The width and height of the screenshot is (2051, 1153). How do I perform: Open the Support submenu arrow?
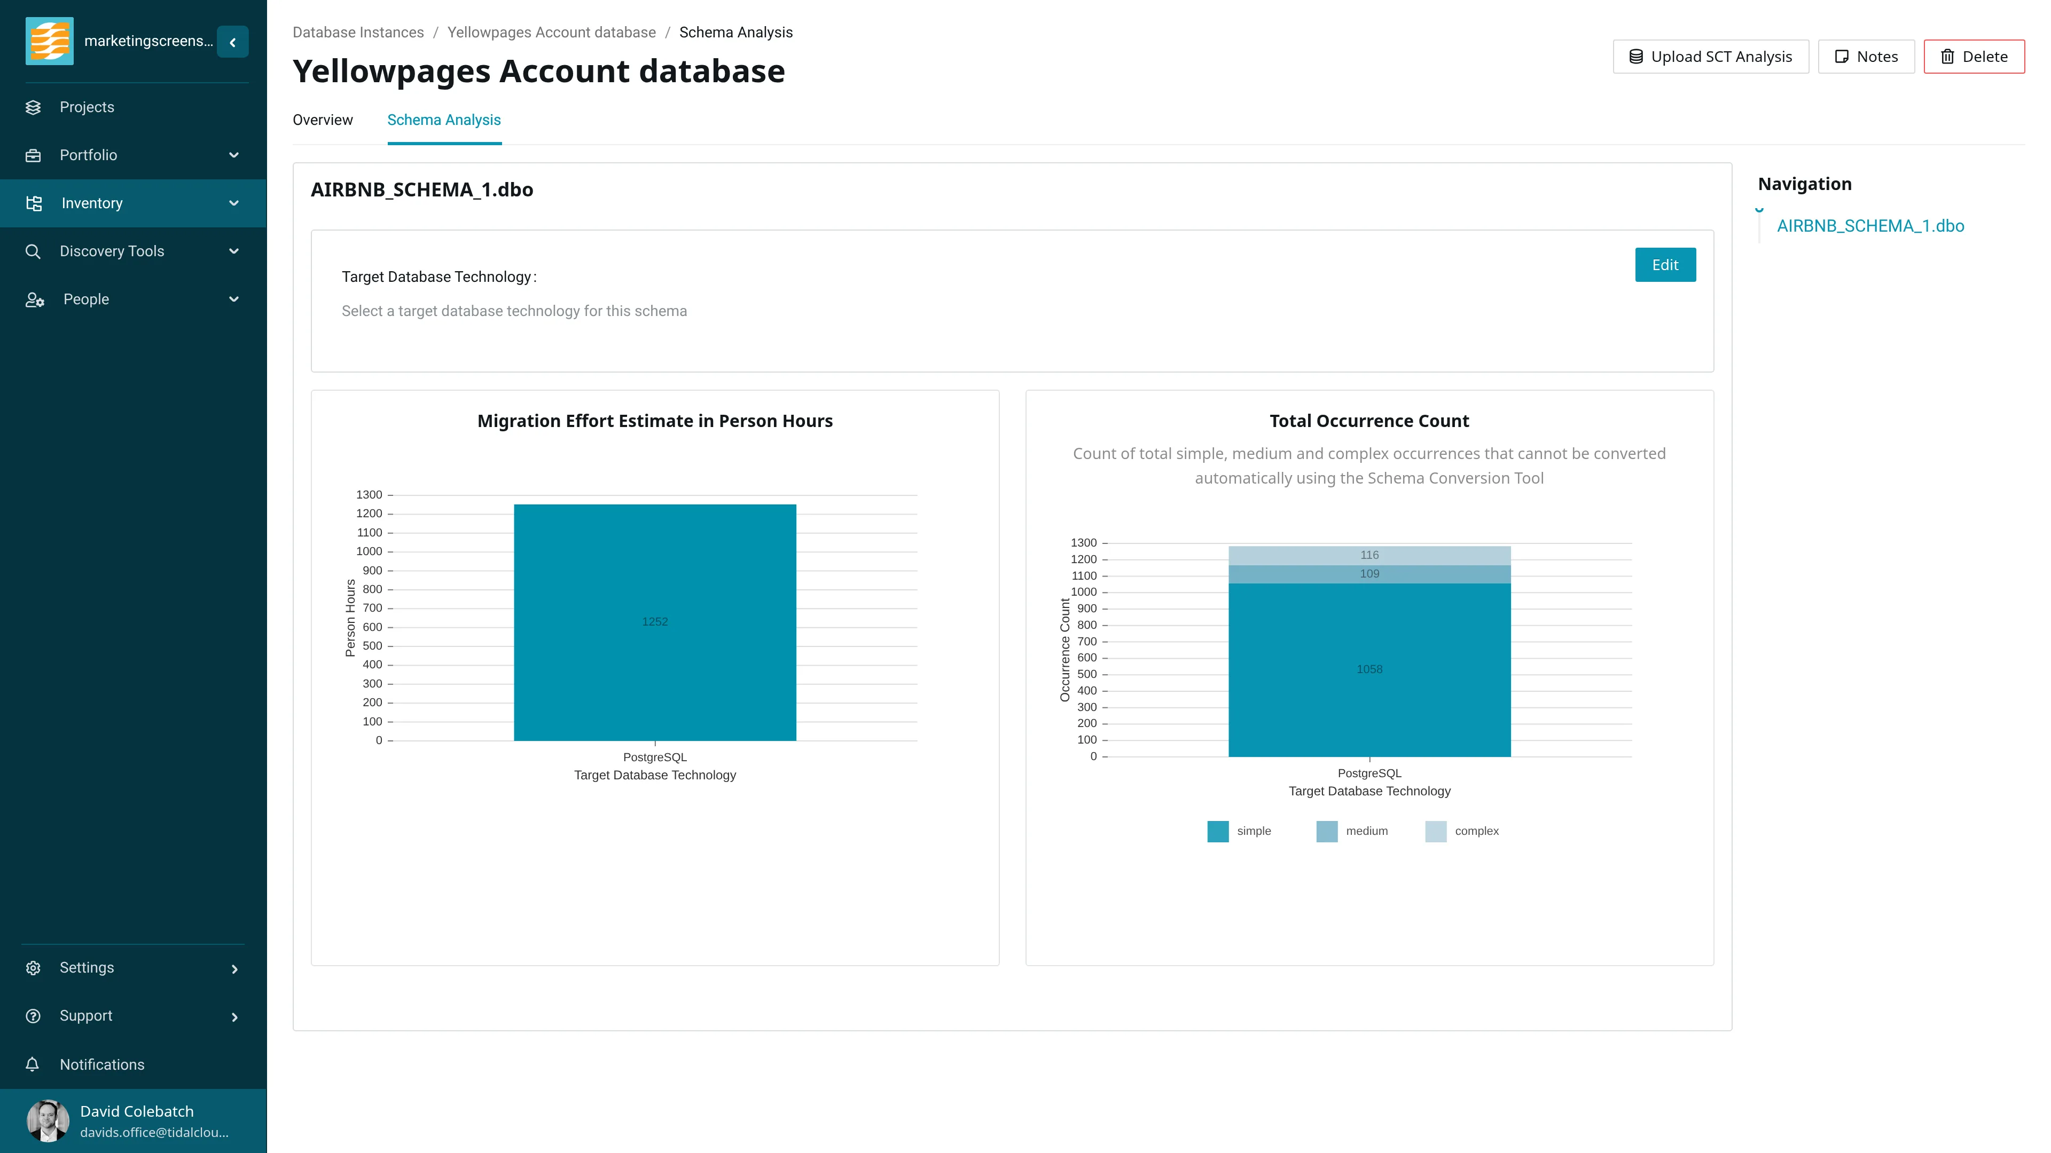234,1018
